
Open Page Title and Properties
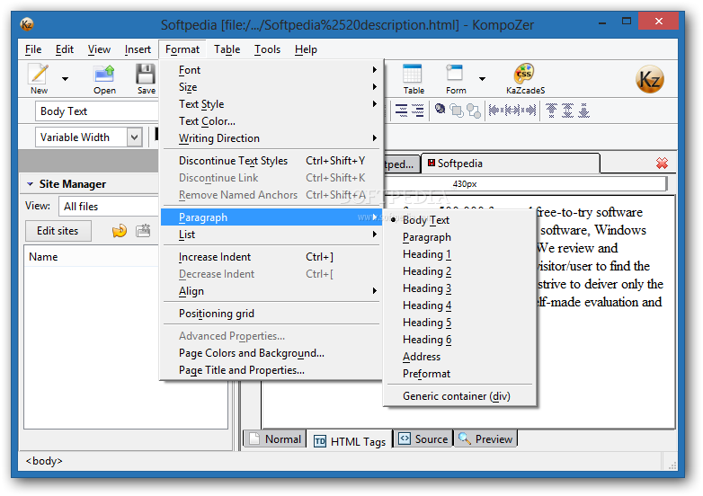click(271, 370)
